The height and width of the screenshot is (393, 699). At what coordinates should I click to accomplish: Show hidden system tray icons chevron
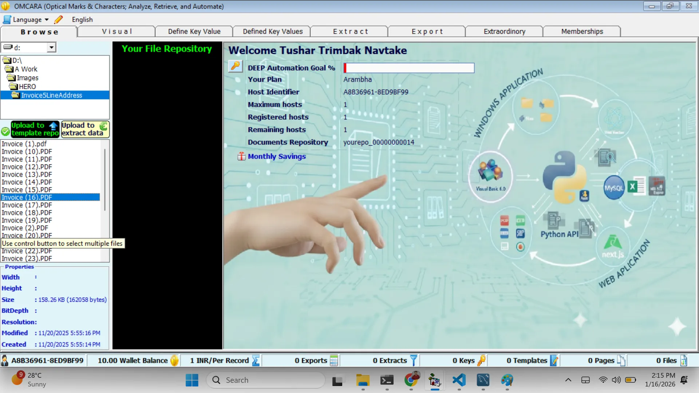click(x=568, y=380)
